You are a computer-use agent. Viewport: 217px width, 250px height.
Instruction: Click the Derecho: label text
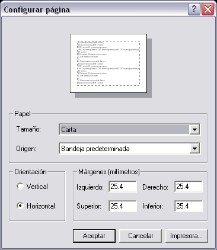click(x=155, y=187)
